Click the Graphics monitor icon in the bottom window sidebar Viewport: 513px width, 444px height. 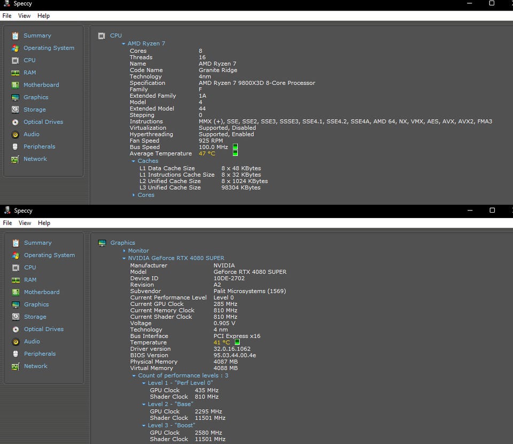click(x=15, y=305)
